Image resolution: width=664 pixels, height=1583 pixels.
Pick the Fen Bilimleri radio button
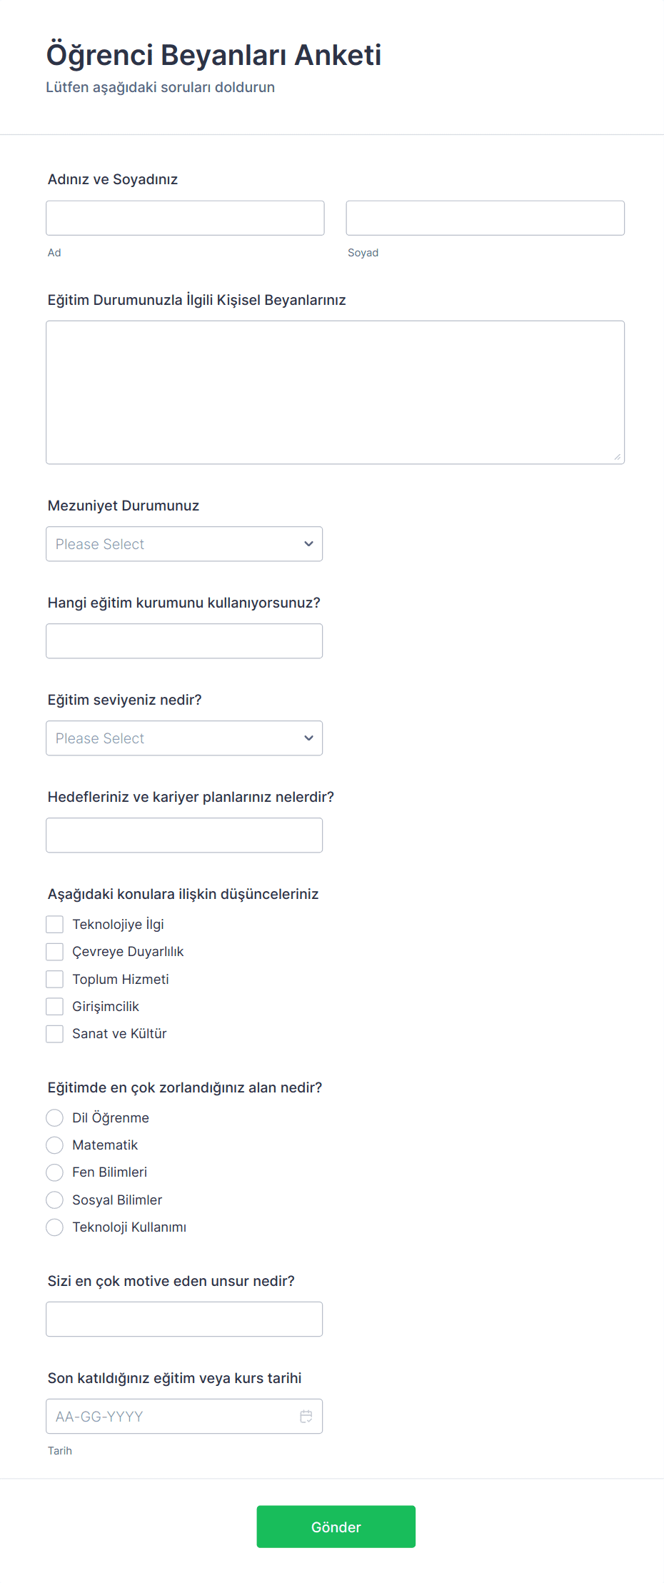click(x=55, y=1172)
